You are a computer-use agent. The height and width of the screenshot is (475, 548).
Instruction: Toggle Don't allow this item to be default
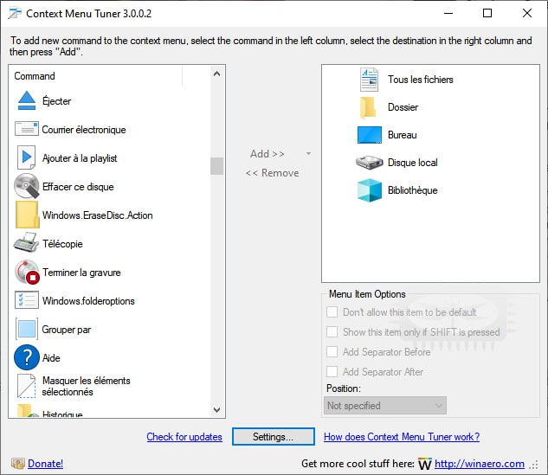coord(332,311)
